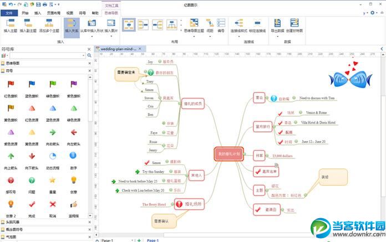This screenshot has height=242, width=386.
Task: Select the radial mind map layout icon
Action: click(x=129, y=25)
